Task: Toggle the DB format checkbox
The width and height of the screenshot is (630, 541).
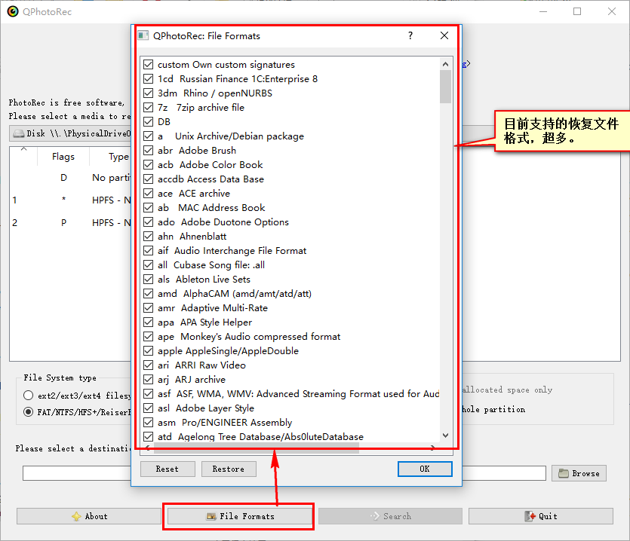Action: coord(149,121)
